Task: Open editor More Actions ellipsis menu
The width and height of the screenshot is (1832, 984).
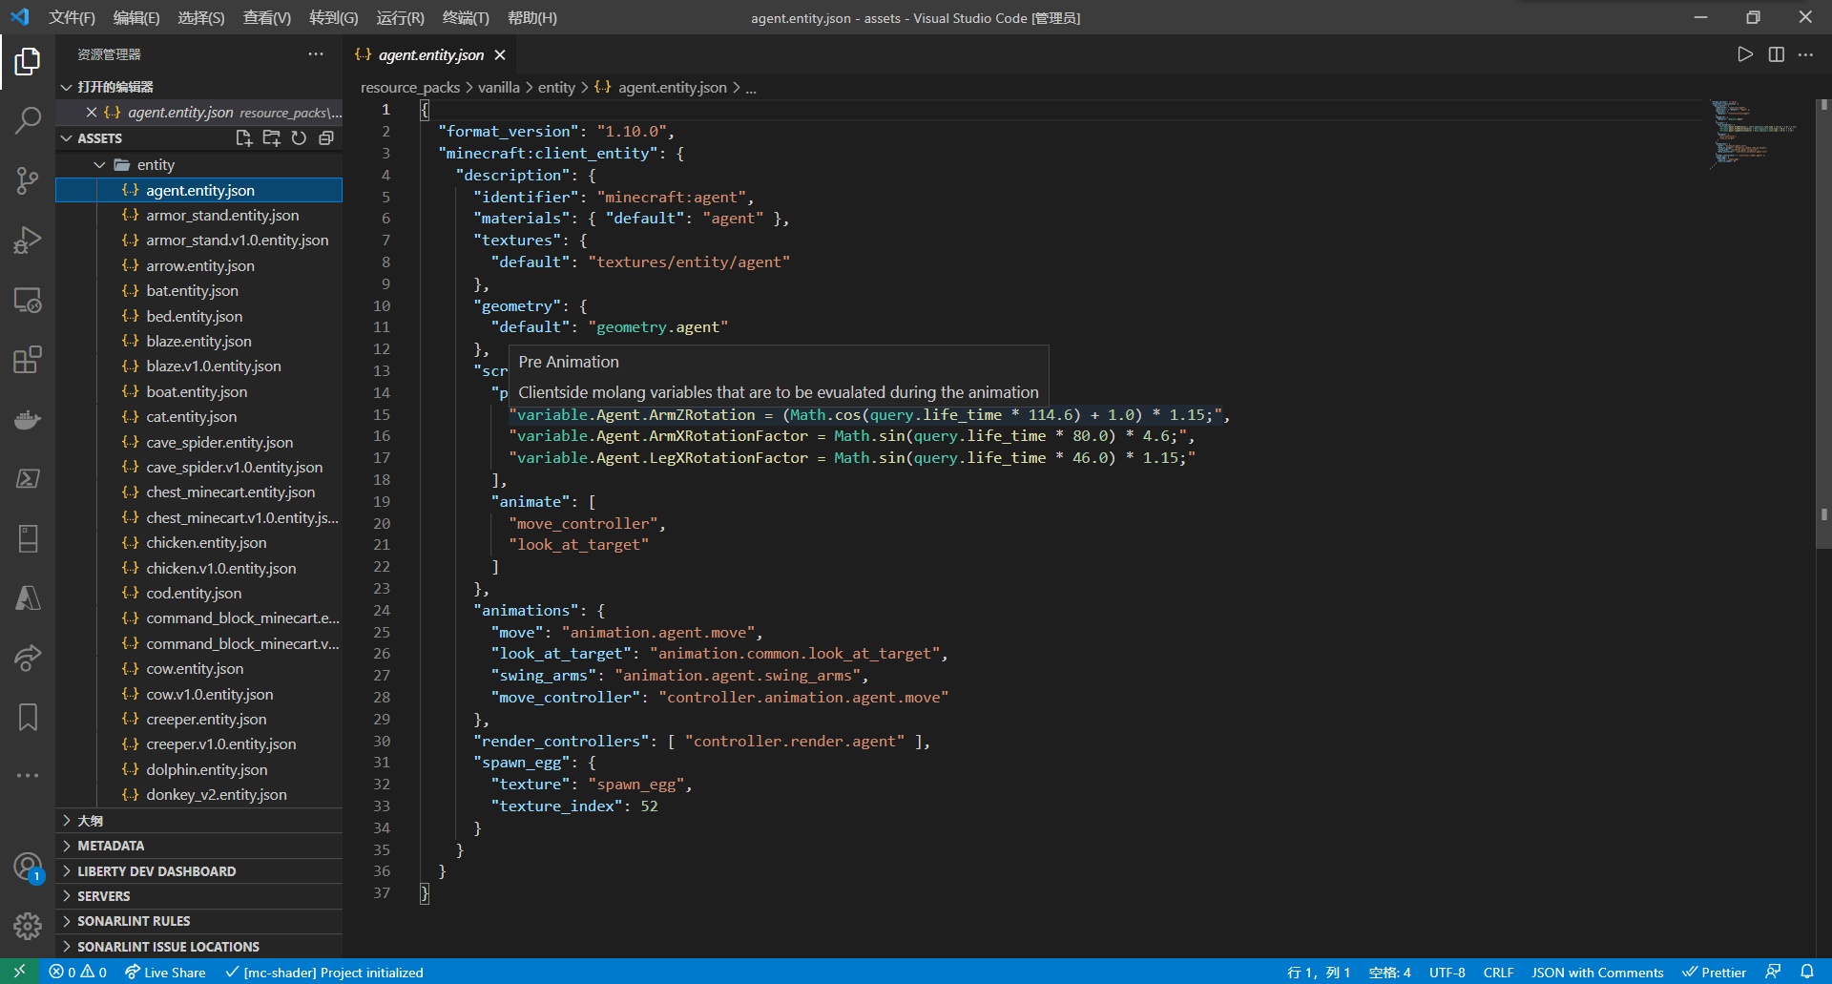Action: click(1805, 54)
